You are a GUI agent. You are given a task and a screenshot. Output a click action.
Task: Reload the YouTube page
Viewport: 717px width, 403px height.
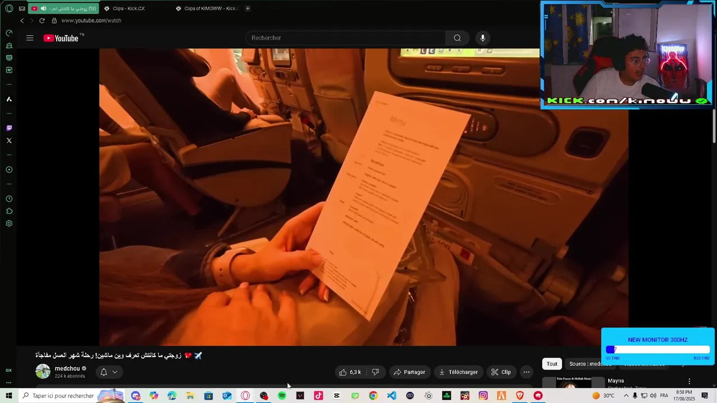pos(41,21)
